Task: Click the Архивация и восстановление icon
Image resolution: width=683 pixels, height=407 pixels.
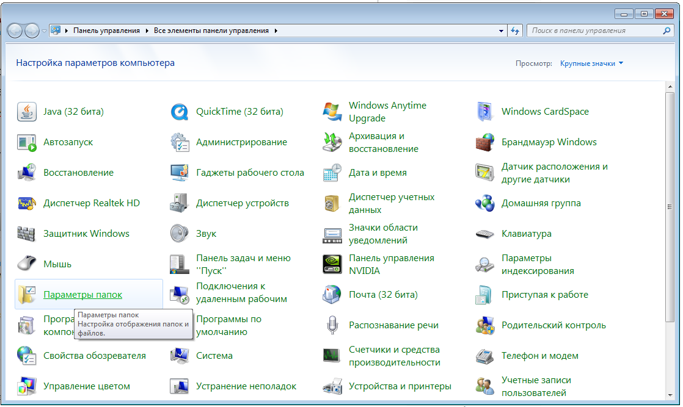Action: click(x=332, y=142)
